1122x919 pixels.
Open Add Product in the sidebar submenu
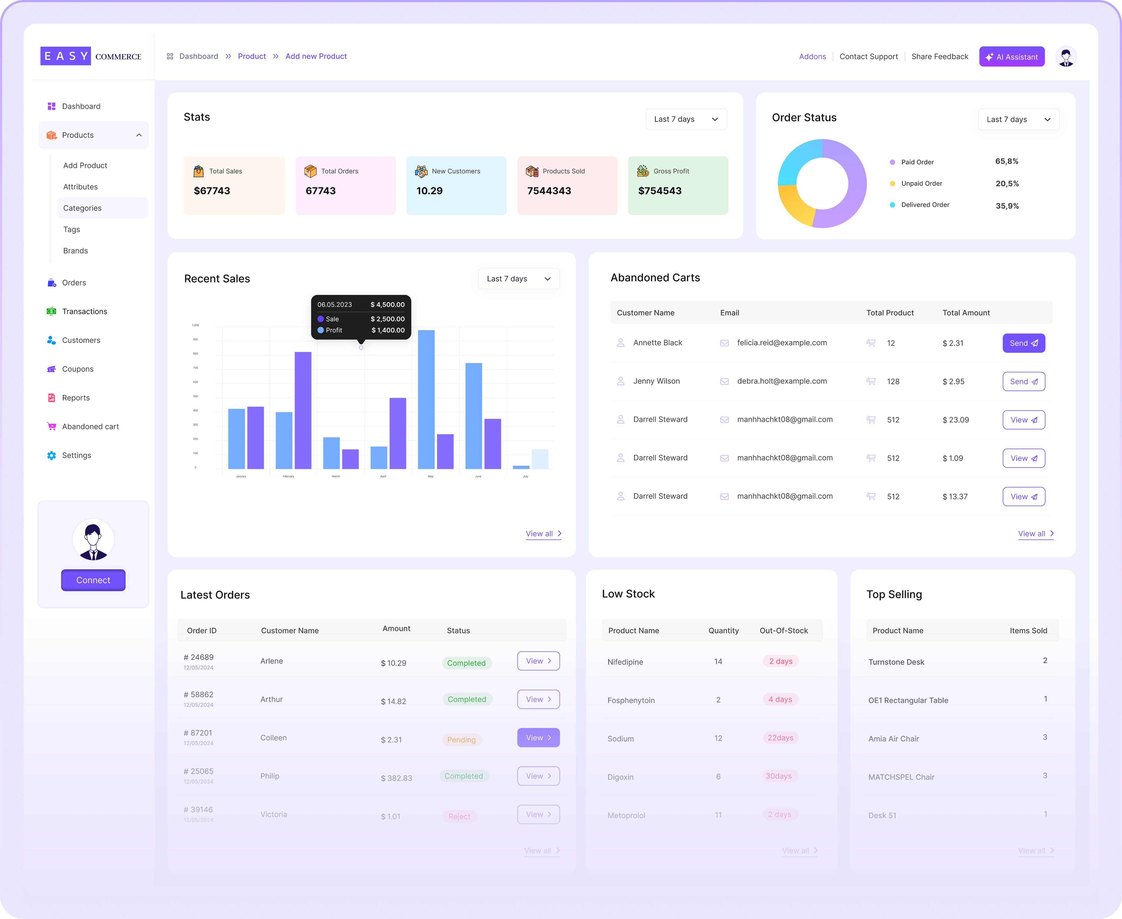85,166
